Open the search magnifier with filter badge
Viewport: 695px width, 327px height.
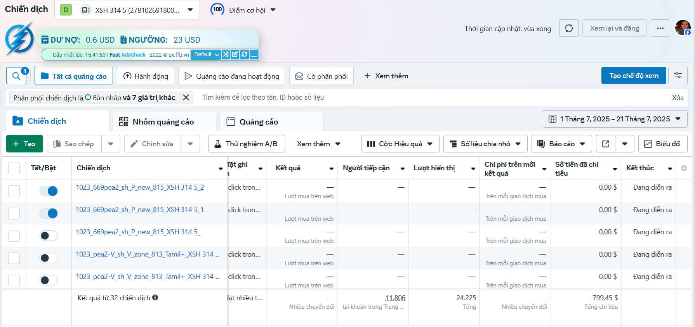(16, 76)
